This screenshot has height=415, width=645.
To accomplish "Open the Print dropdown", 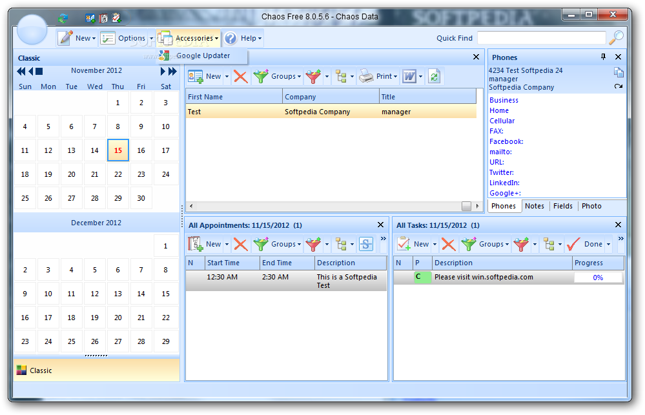I will 378,77.
